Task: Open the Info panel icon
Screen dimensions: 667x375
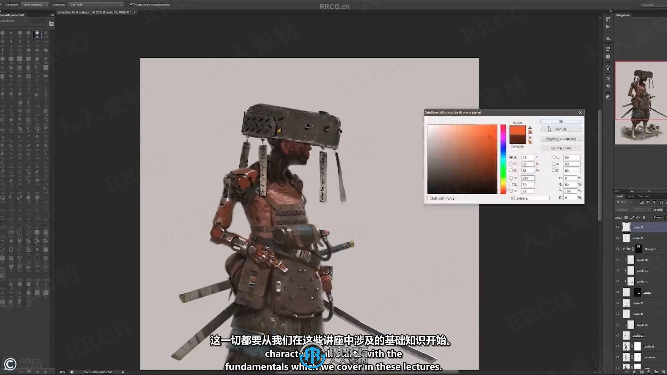Action: point(608,57)
